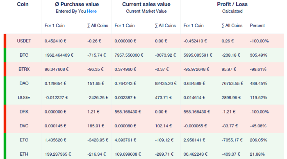Click BTC percent value 305.49%
Screen dimensions: 287x159
coord(258,55)
